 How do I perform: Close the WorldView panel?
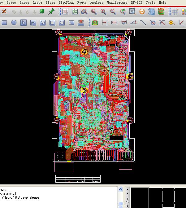coord(128,189)
